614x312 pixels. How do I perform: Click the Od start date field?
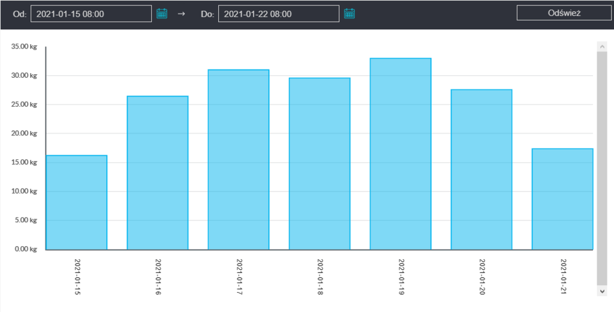click(91, 14)
